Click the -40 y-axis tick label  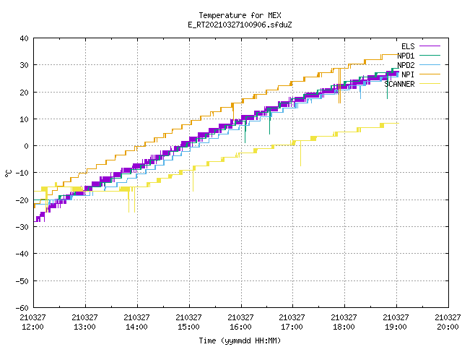tap(22, 254)
